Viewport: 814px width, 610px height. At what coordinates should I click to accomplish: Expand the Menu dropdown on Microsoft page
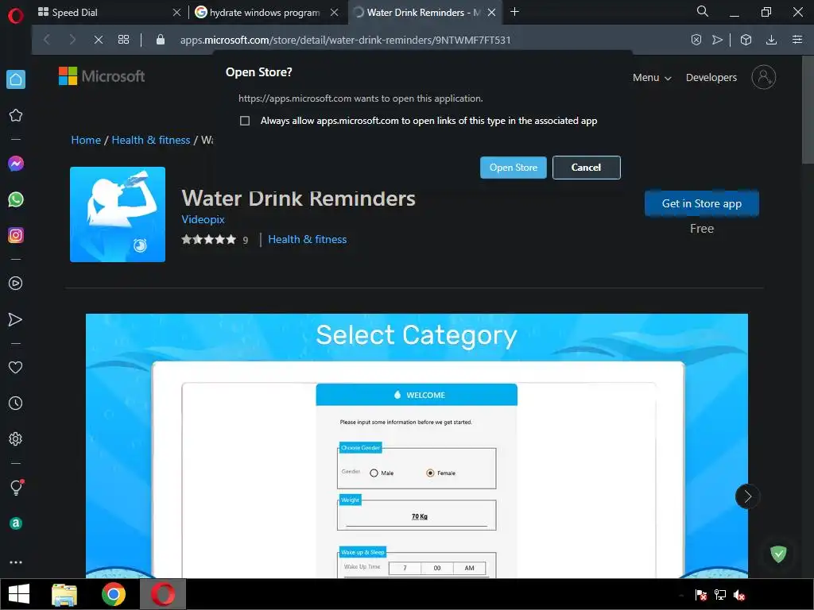point(652,77)
